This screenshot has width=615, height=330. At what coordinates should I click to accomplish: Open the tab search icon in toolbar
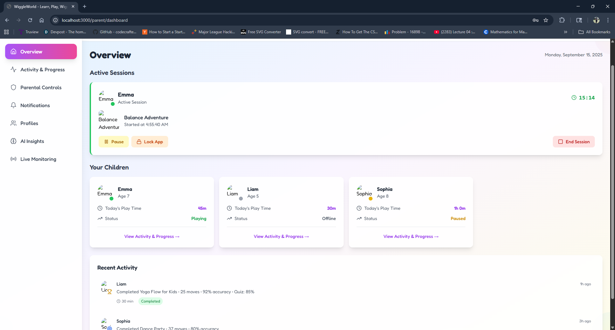579,20
